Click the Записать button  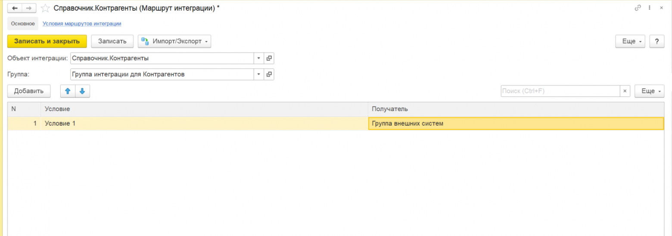(112, 41)
